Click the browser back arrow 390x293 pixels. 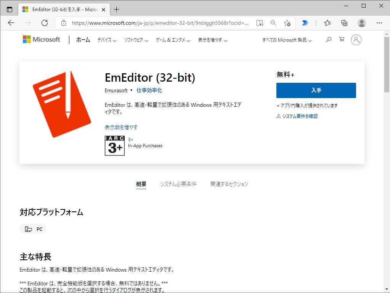pos(11,23)
